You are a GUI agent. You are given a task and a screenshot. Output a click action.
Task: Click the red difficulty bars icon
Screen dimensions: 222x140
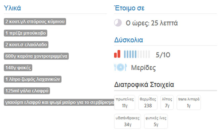pyautogui.click(x=117, y=54)
